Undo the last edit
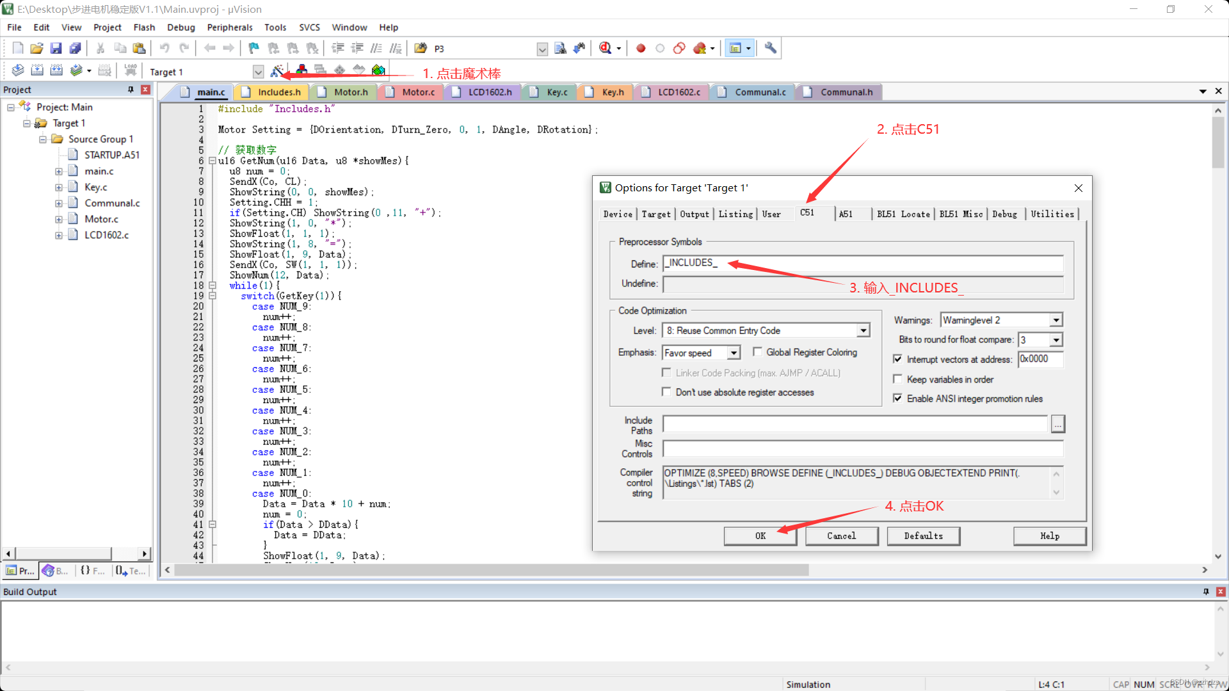The image size is (1229, 691). 165,48
